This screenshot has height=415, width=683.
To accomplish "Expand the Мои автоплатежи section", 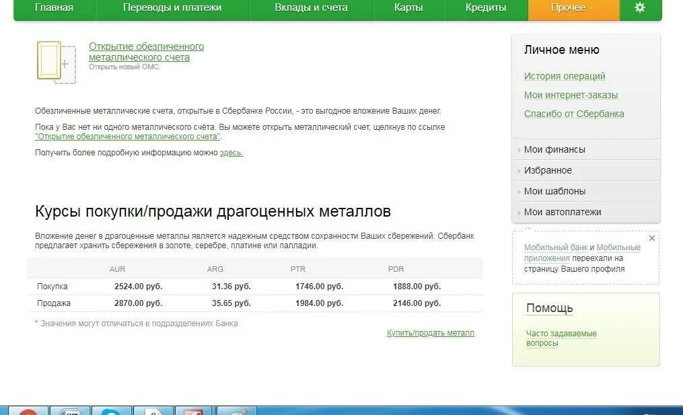I will click(563, 211).
